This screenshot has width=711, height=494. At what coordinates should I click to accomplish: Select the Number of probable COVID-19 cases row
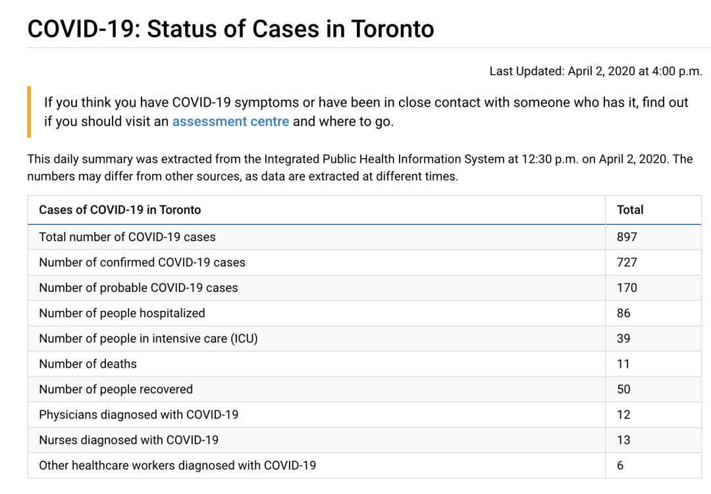coord(364,288)
